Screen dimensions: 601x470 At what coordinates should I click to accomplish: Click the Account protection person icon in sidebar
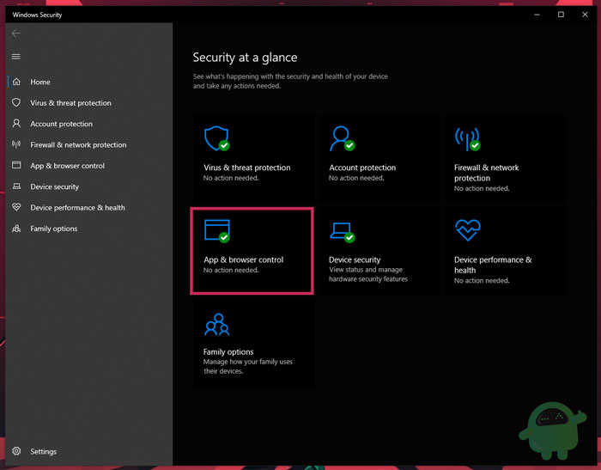[16, 124]
